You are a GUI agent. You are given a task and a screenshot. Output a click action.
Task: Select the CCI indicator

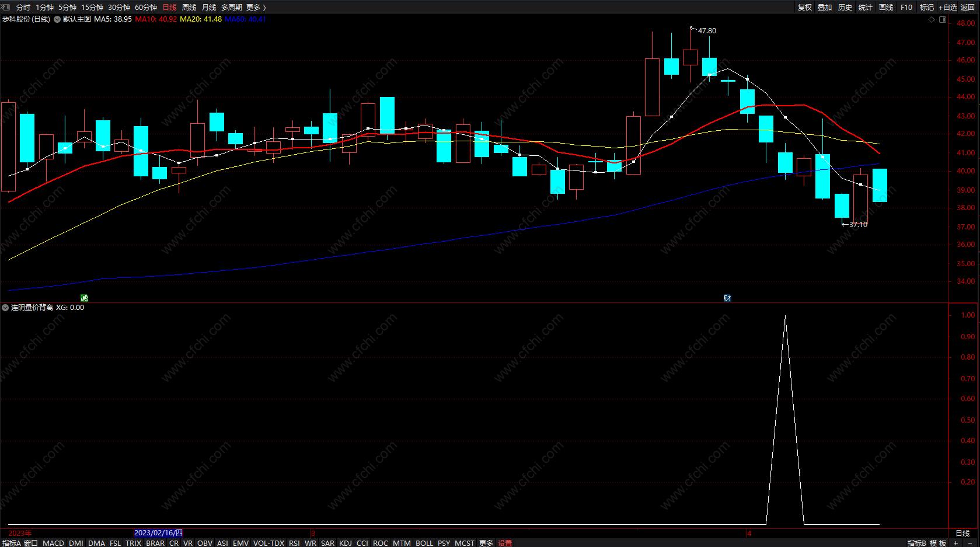(x=362, y=543)
